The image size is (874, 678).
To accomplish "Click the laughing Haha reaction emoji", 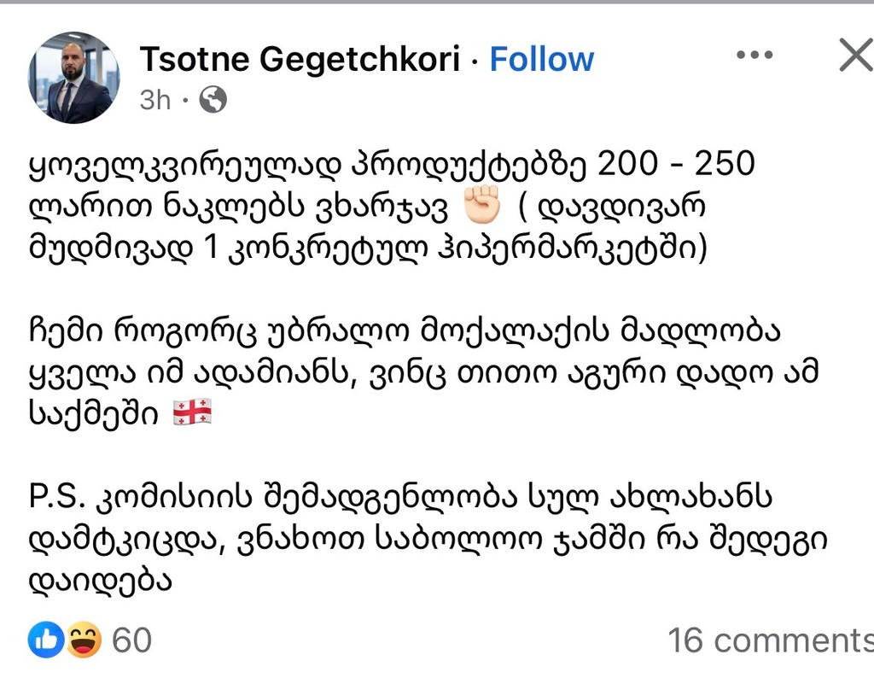I will tap(84, 640).
